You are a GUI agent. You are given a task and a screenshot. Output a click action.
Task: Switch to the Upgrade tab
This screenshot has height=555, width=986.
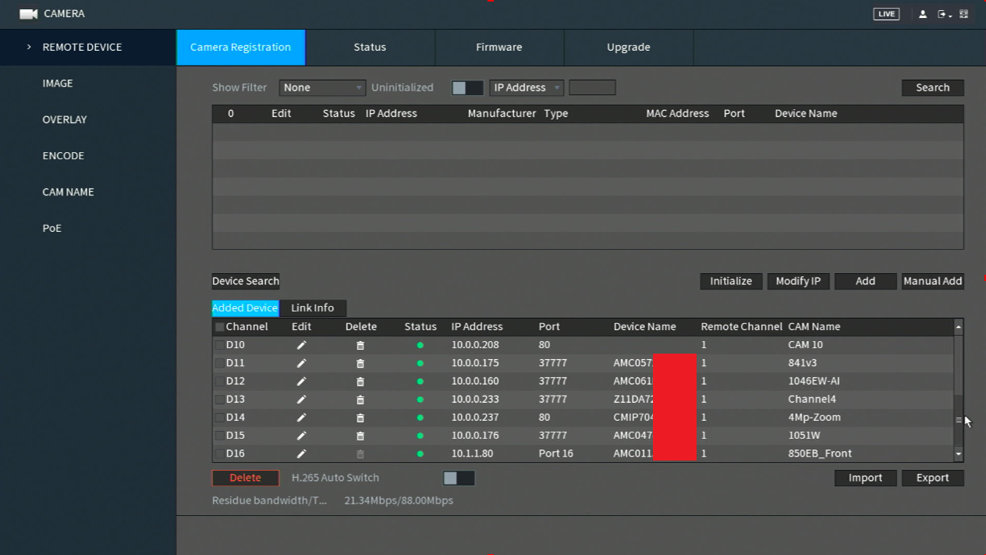tap(629, 48)
